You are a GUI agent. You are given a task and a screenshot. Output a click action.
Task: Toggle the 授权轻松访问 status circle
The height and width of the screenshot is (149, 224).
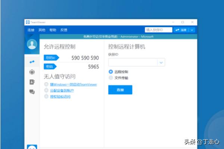(x=46, y=96)
